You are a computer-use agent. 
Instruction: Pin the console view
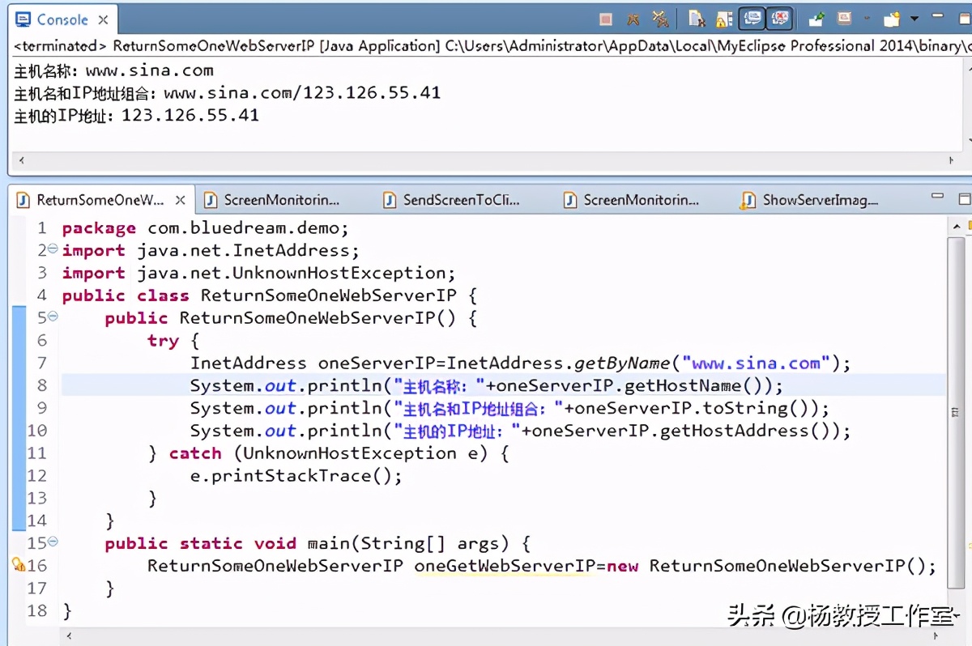tap(816, 19)
